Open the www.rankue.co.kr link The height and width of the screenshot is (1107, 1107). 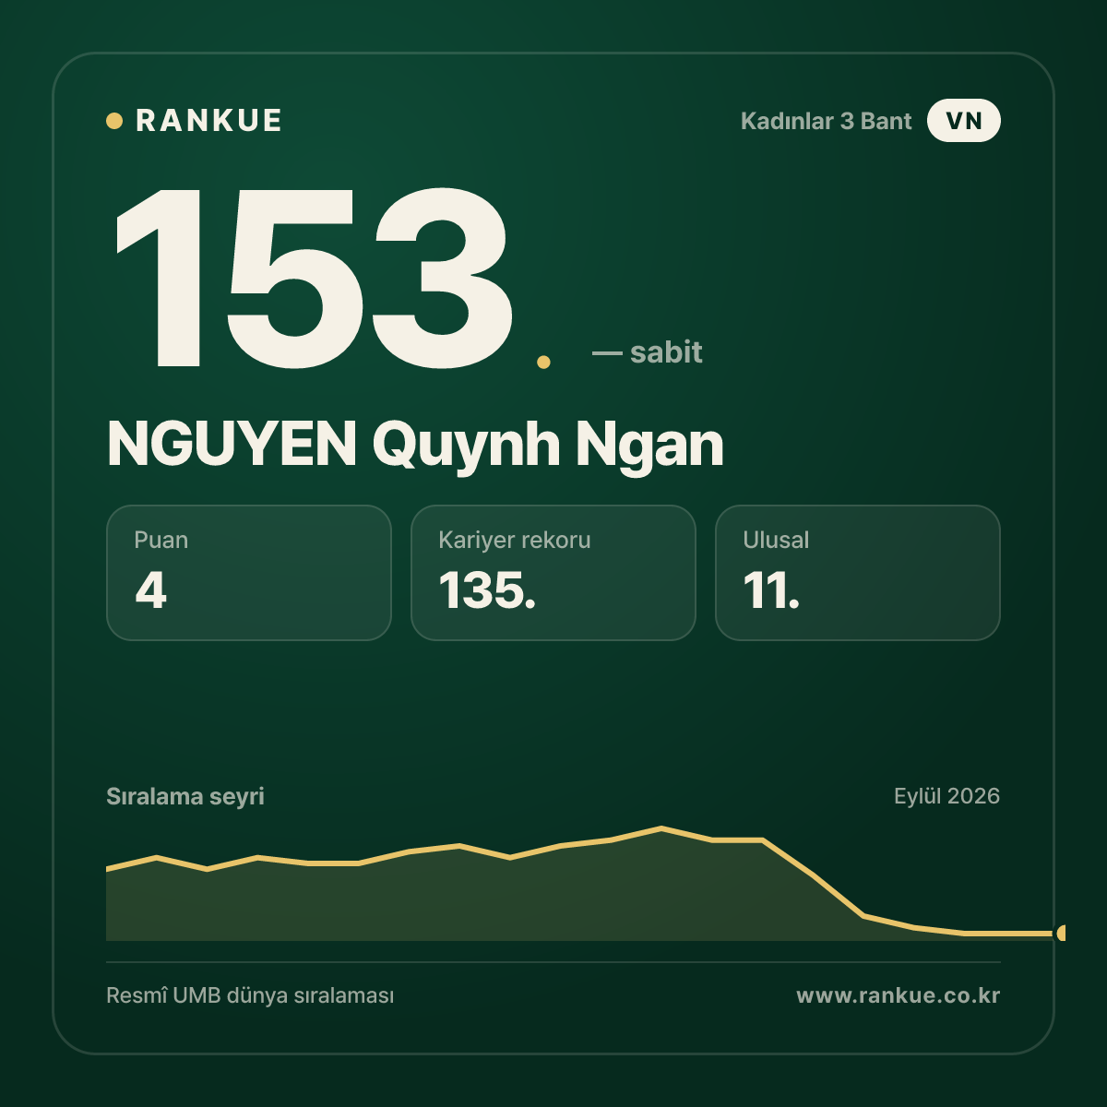pyautogui.click(x=899, y=996)
